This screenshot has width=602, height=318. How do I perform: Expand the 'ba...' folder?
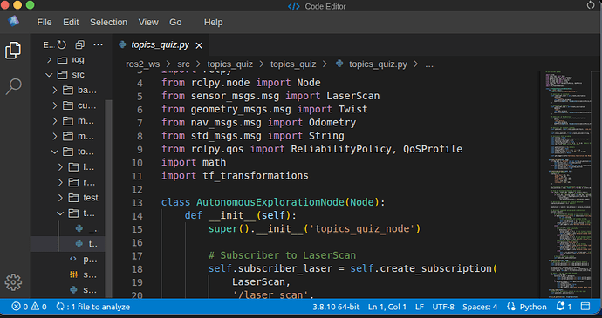tap(55, 90)
